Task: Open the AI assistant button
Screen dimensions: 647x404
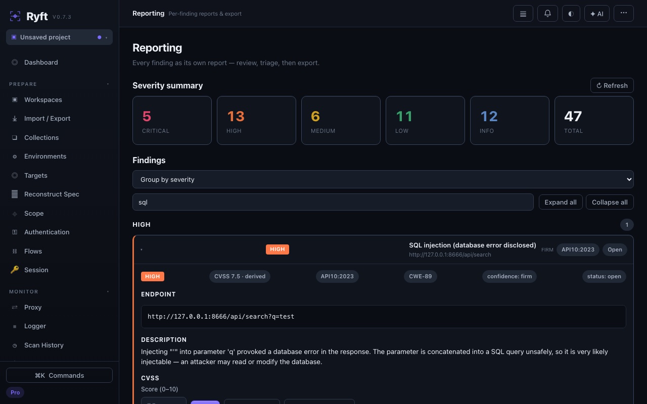Action: click(x=597, y=14)
